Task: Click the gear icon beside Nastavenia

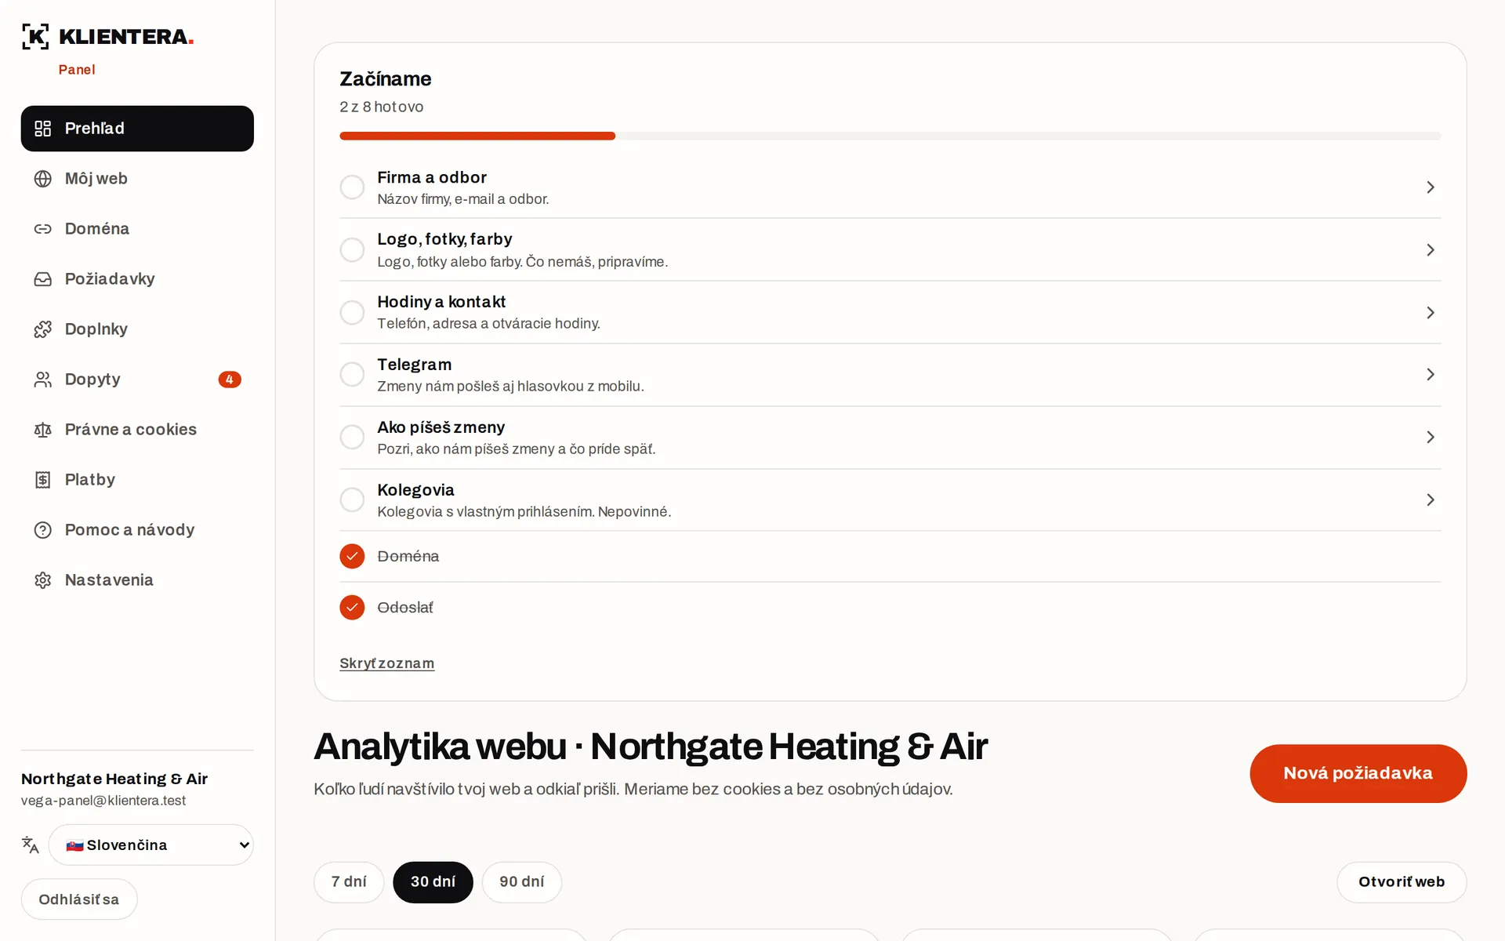Action: click(43, 580)
